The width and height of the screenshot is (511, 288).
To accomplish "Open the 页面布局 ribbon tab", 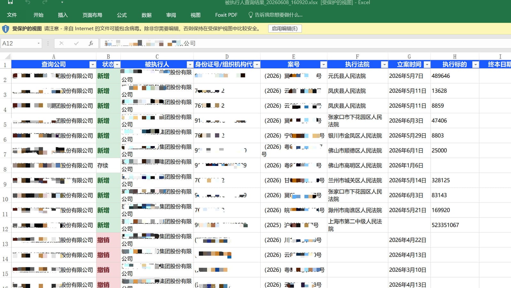I will click(92, 15).
